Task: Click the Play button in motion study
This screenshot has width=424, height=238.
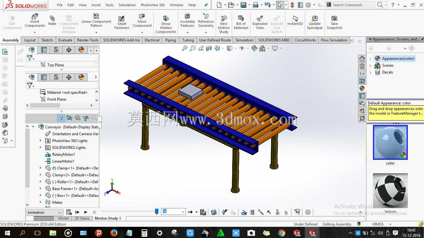Action: pyautogui.click(x=86, y=212)
